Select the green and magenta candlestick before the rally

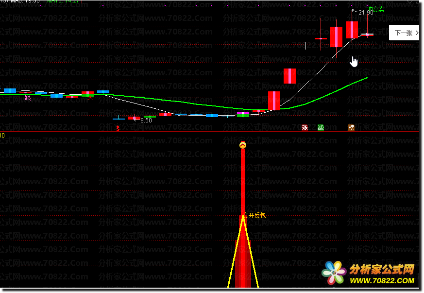pos(243,115)
